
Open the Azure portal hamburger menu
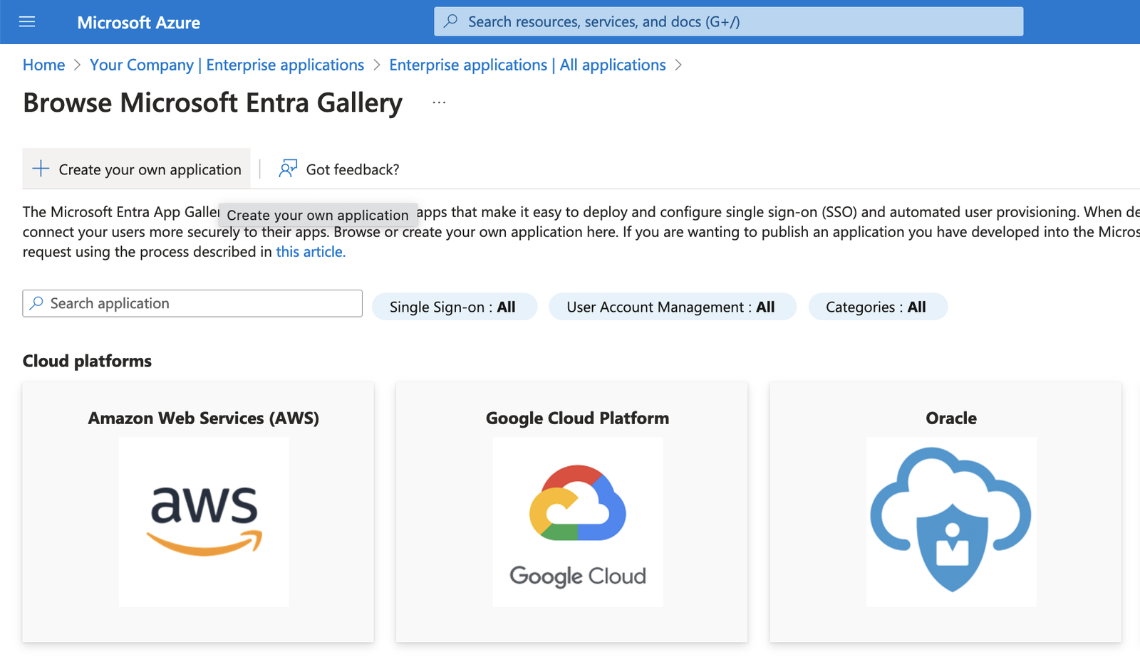[27, 22]
